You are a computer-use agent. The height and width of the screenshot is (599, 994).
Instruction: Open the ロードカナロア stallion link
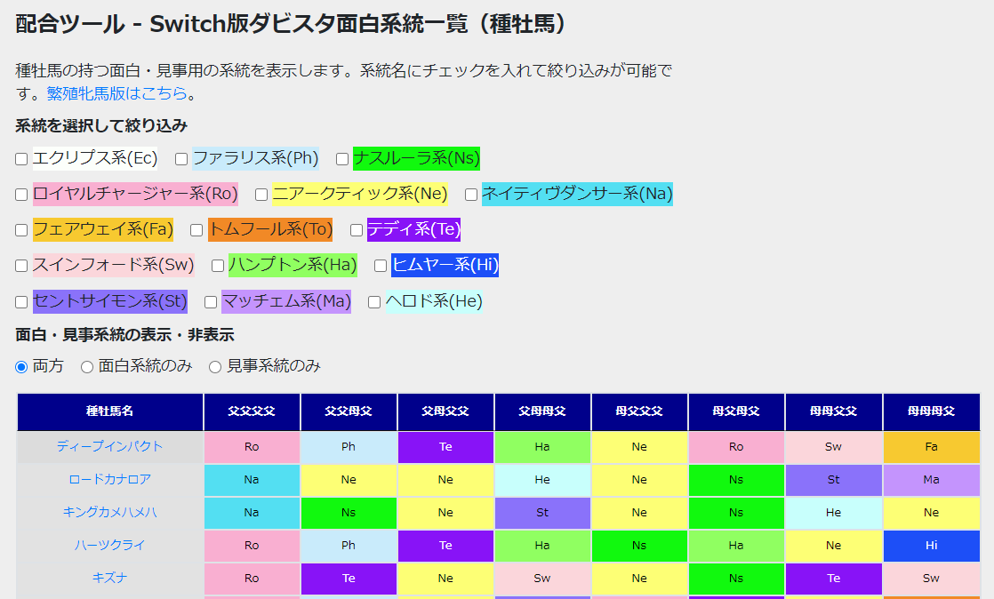coord(109,479)
